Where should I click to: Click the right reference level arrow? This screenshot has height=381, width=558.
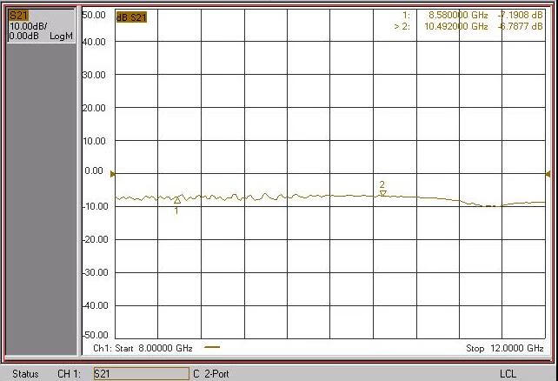548,174
